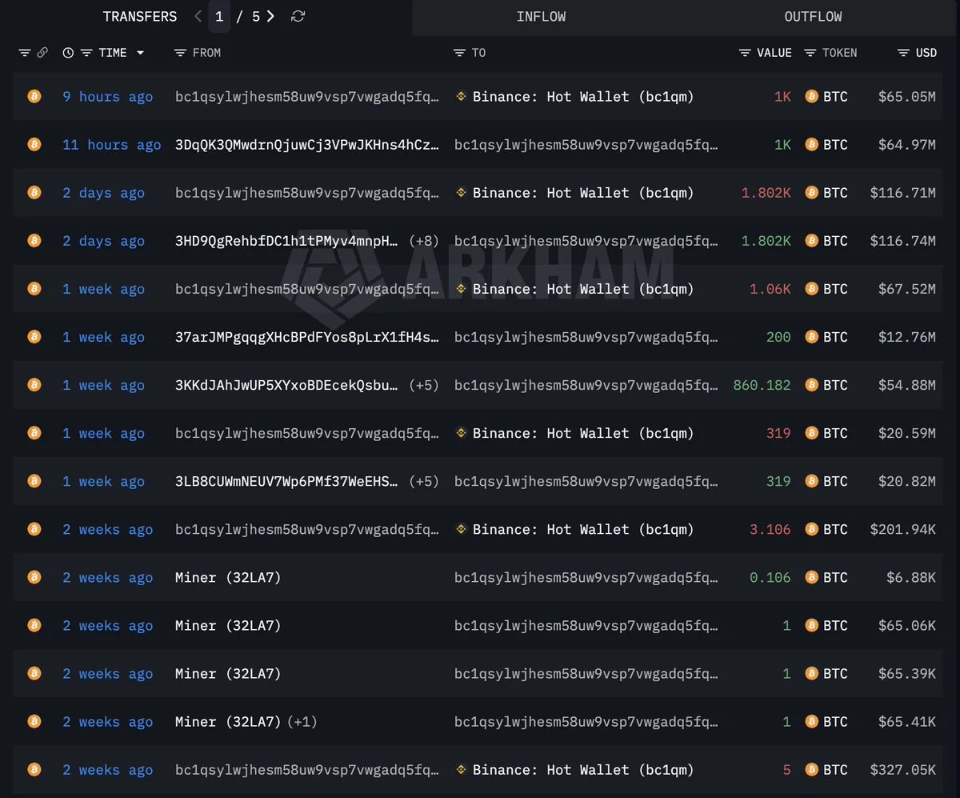Click the green 0.106 value cell
Viewport: 960px width, 798px height.
770,577
